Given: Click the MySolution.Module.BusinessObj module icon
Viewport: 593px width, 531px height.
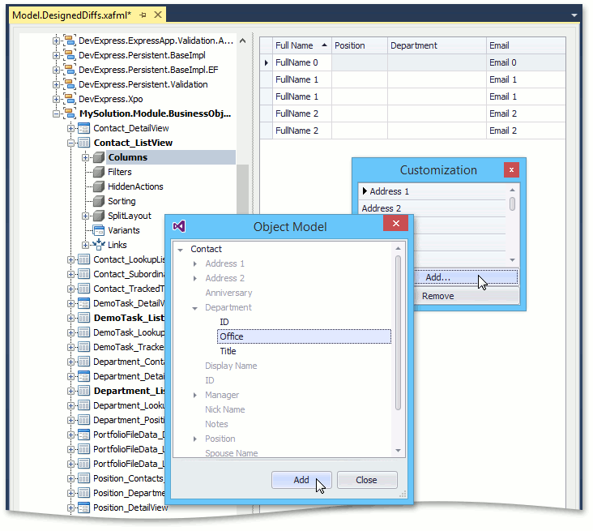Looking at the screenshot, I should click(69, 113).
